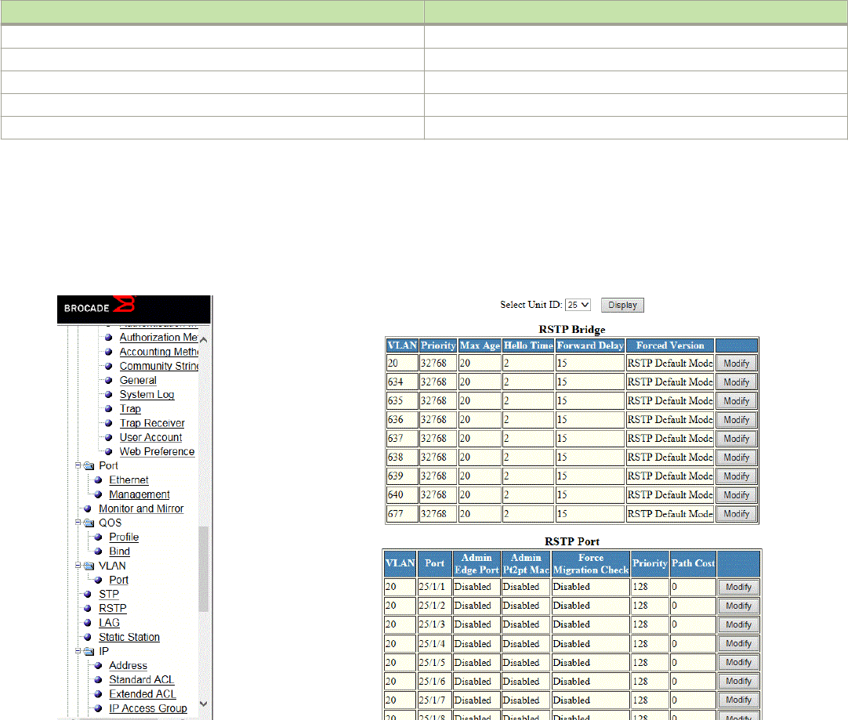
Task: Modify RSTP Bridge entry for VLAN 677
Action: (737, 514)
